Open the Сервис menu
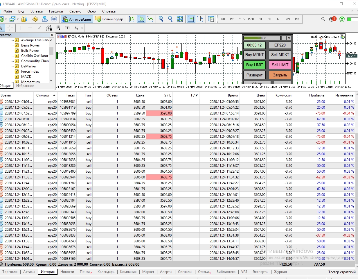 pyautogui.click(x=75, y=11)
